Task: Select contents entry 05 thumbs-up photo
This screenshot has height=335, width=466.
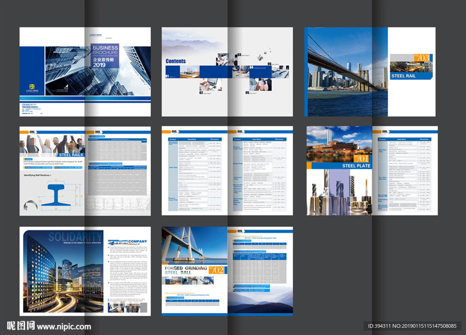Action: click(x=260, y=85)
